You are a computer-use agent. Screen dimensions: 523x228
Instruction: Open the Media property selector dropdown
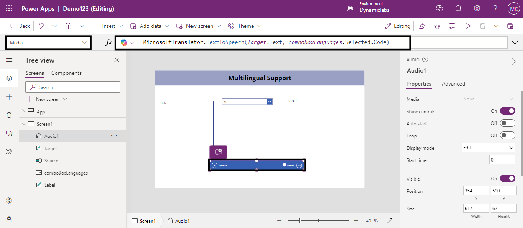[48, 43]
